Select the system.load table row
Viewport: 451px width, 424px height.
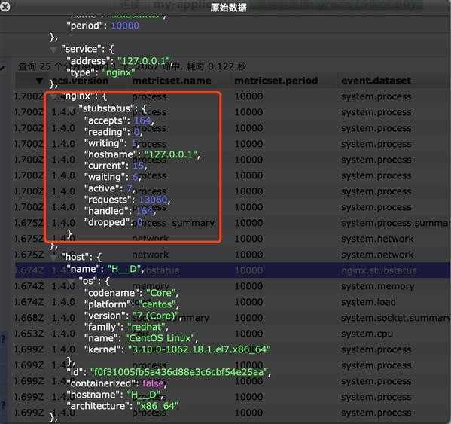(x=233, y=302)
